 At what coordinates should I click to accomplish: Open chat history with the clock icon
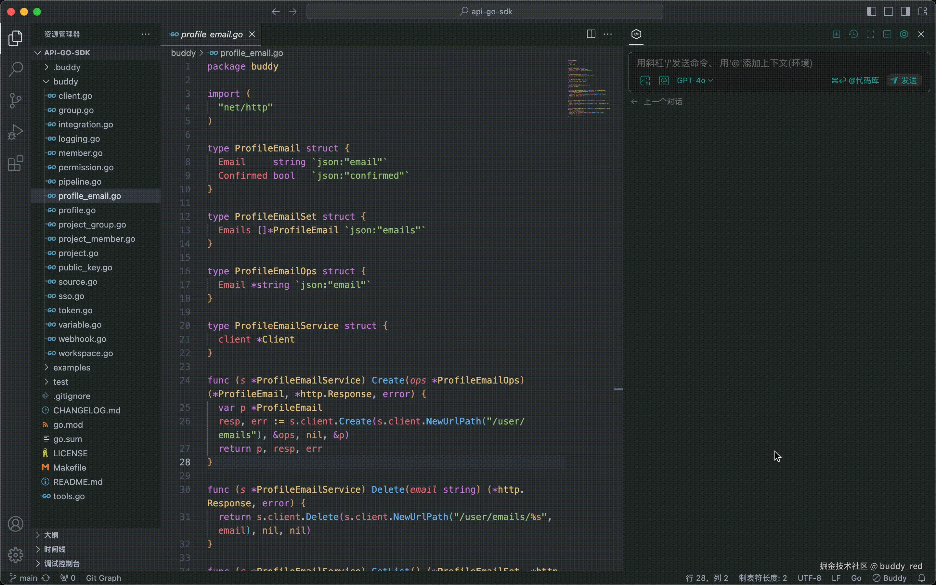pos(854,34)
